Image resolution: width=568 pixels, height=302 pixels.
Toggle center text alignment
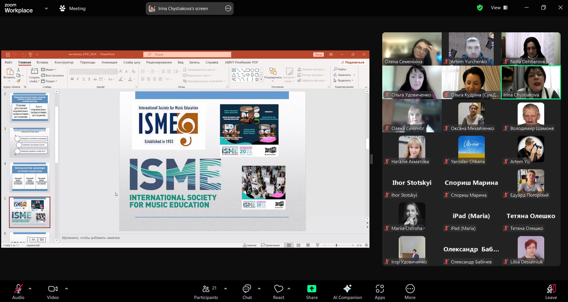149,79
